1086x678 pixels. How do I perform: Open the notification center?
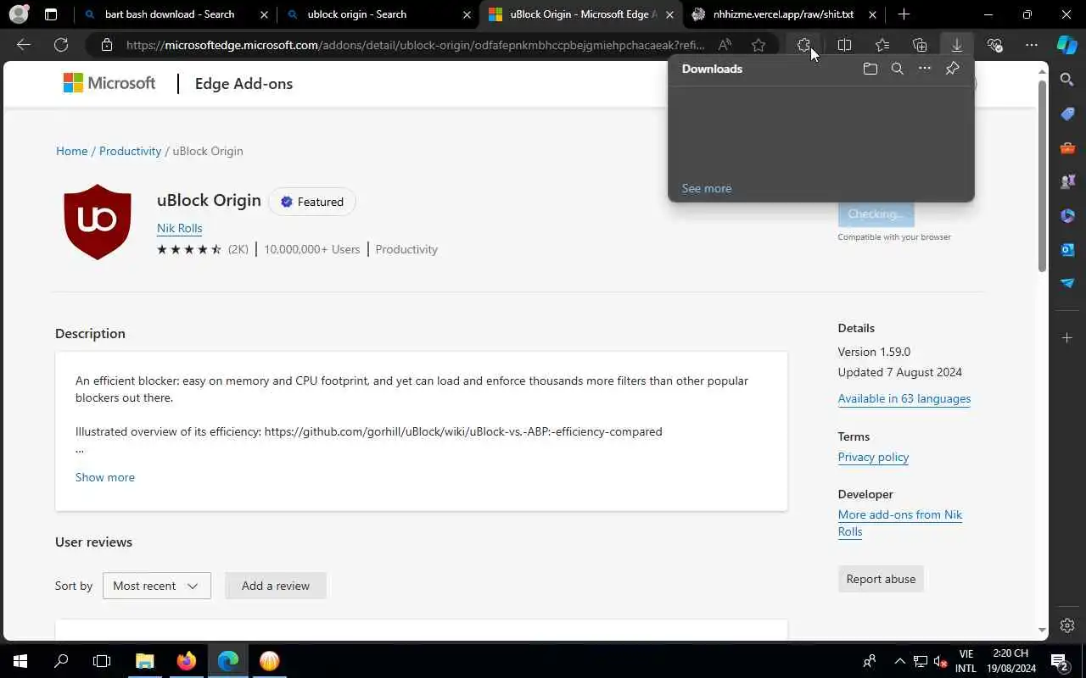pyautogui.click(x=1060, y=661)
